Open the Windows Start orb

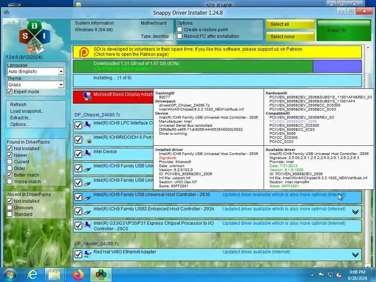(10, 275)
